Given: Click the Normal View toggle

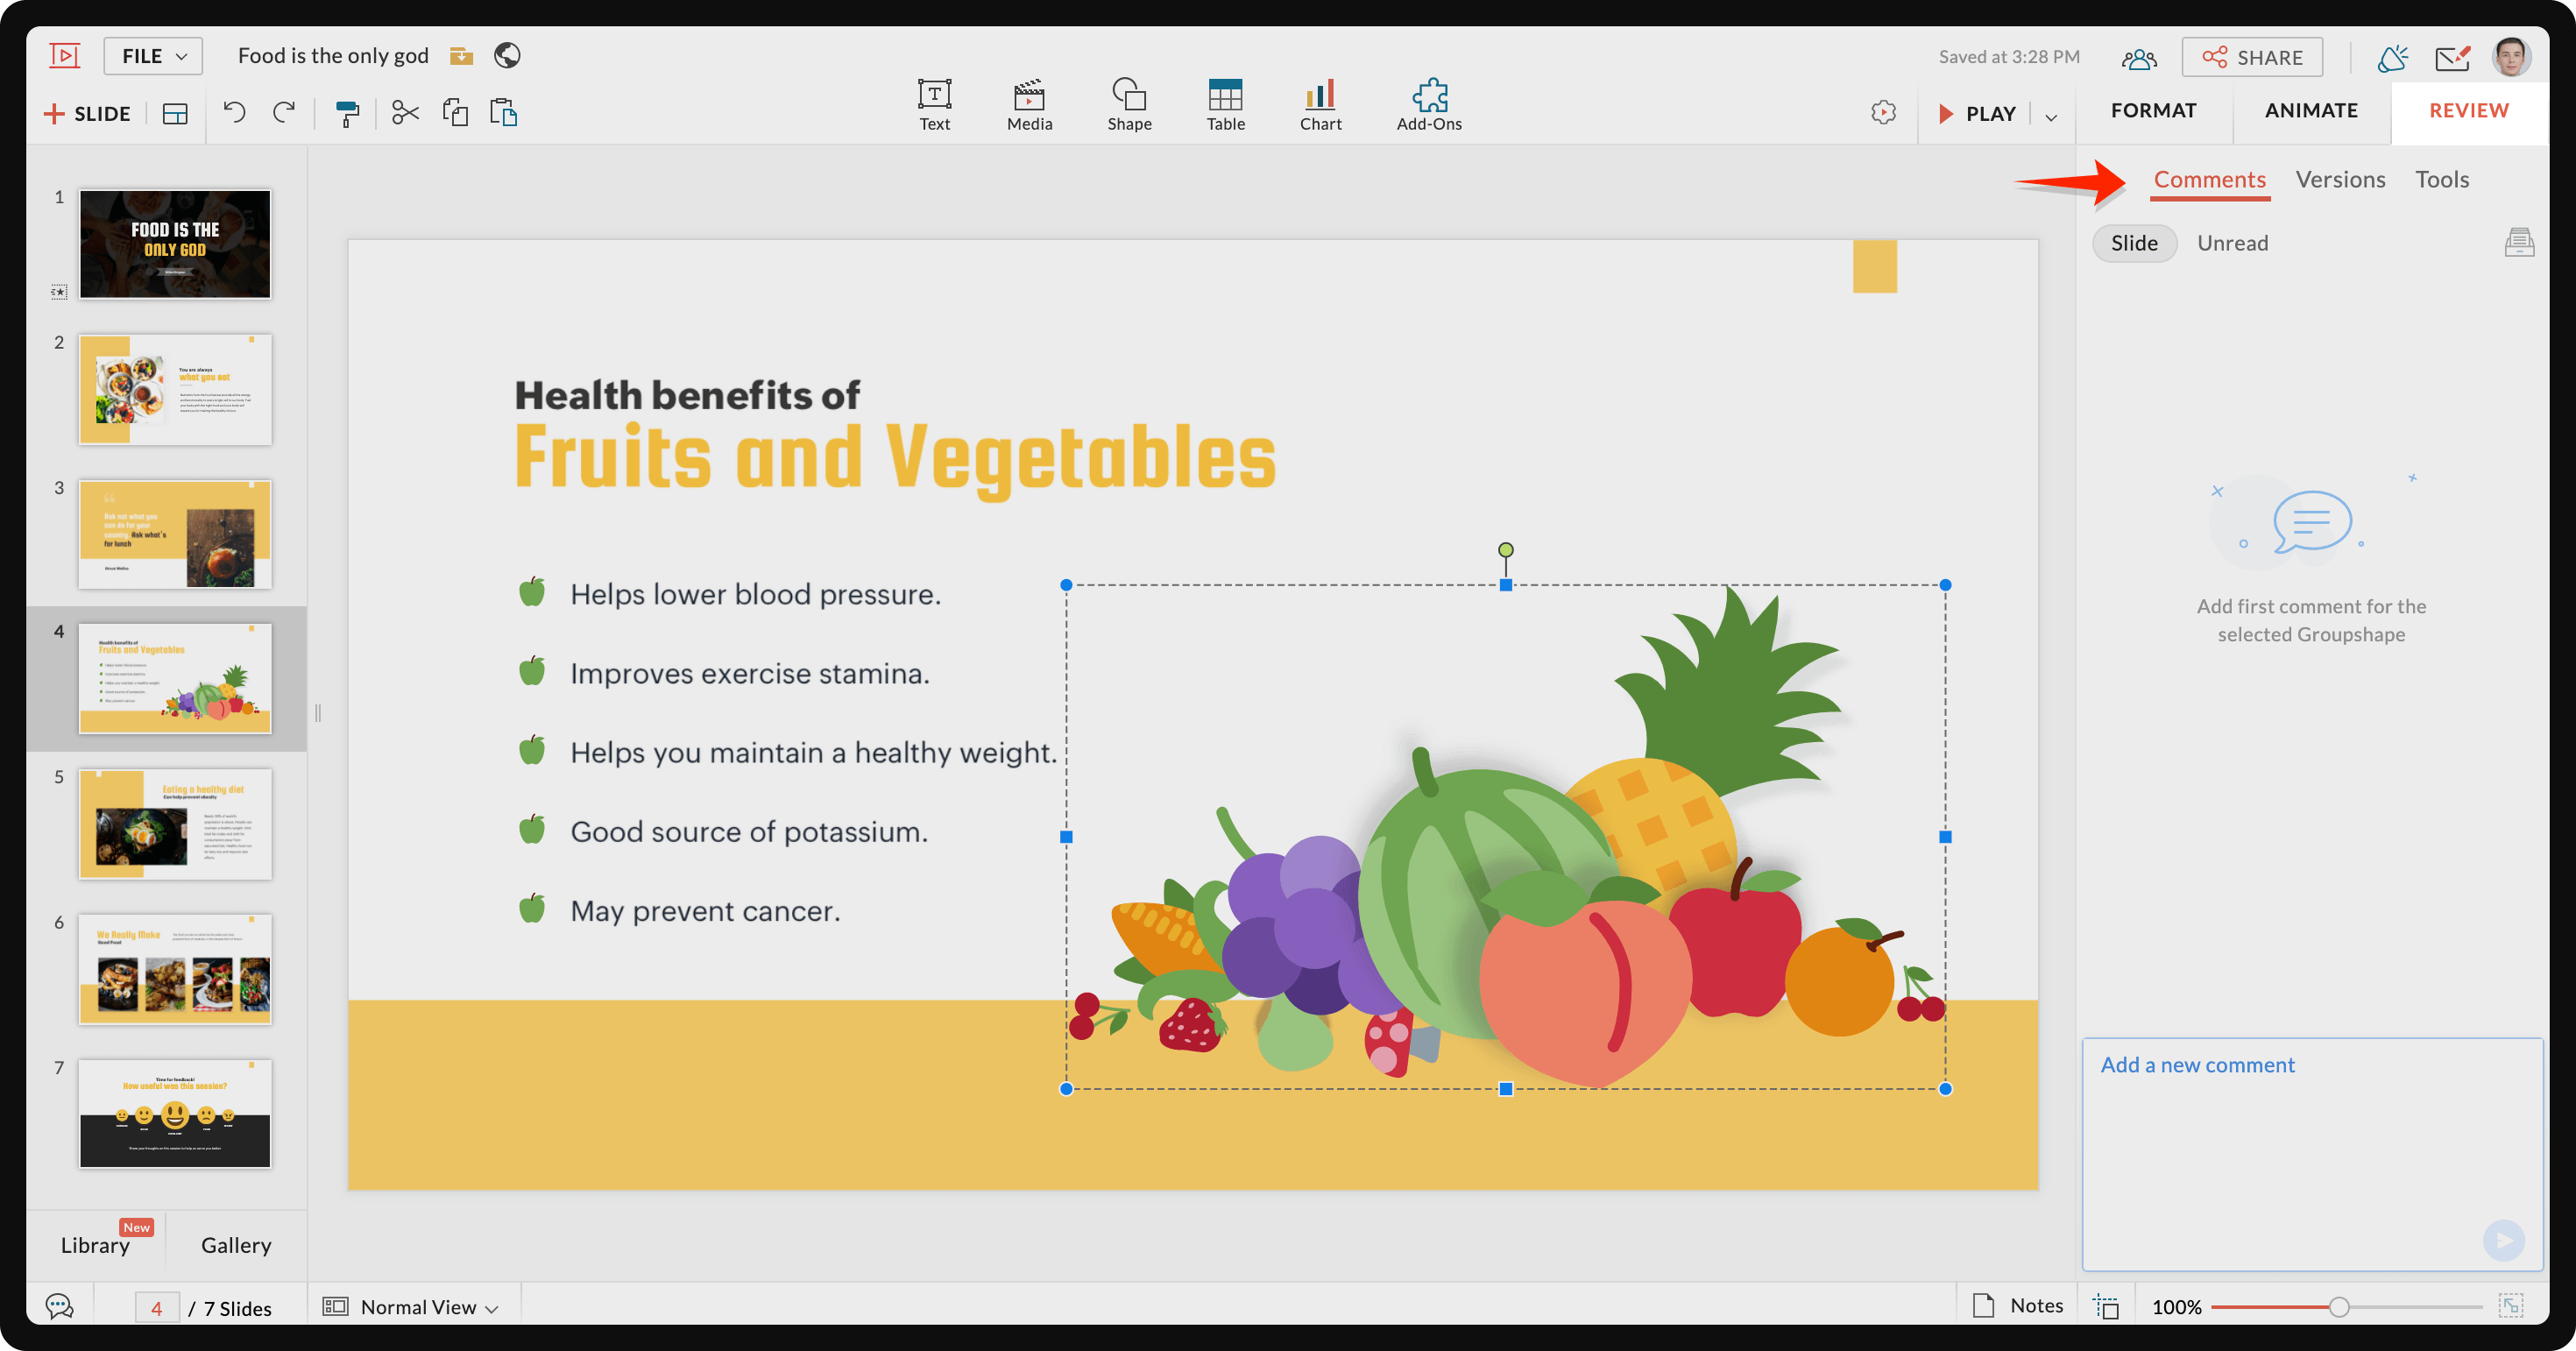Looking at the screenshot, I should pos(409,1306).
